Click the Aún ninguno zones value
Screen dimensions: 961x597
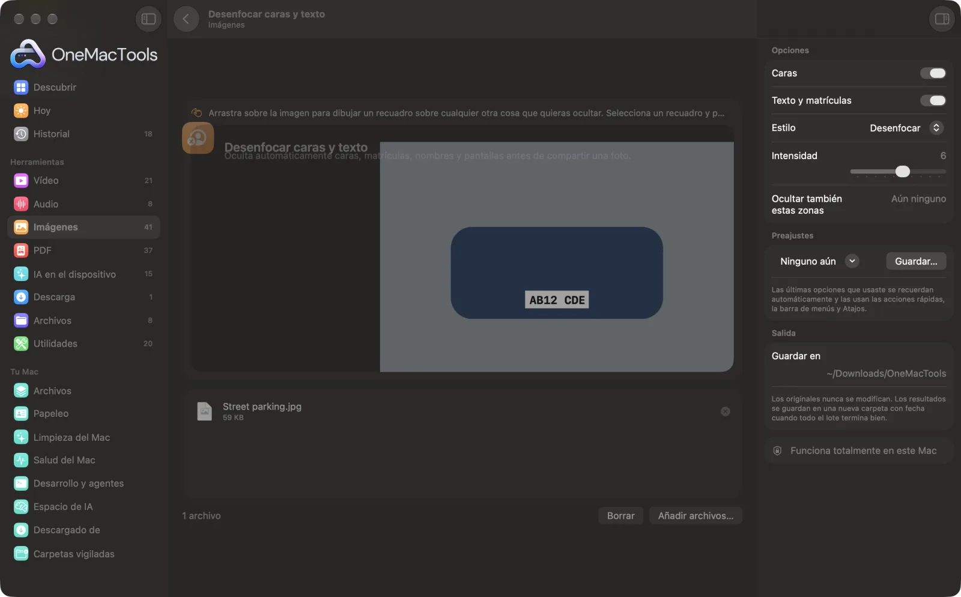pos(918,199)
